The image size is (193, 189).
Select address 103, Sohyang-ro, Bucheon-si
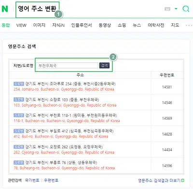tap(65, 105)
